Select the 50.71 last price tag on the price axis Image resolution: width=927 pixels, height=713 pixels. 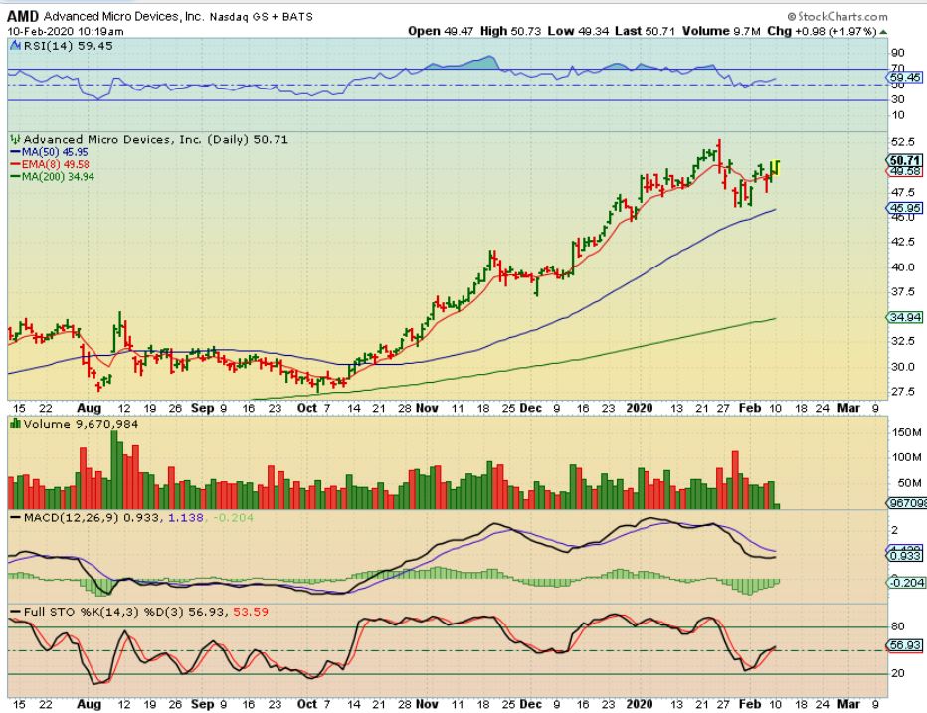(x=904, y=160)
